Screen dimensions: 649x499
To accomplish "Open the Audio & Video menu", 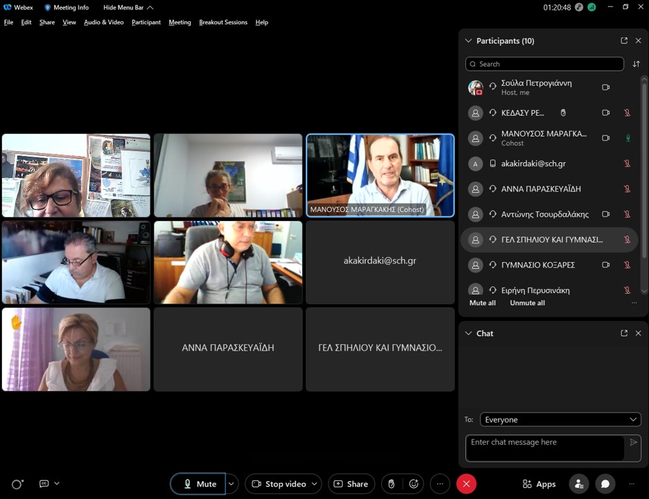I will click(103, 22).
